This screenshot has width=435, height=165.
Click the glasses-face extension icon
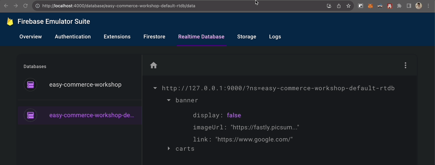[x=380, y=6]
